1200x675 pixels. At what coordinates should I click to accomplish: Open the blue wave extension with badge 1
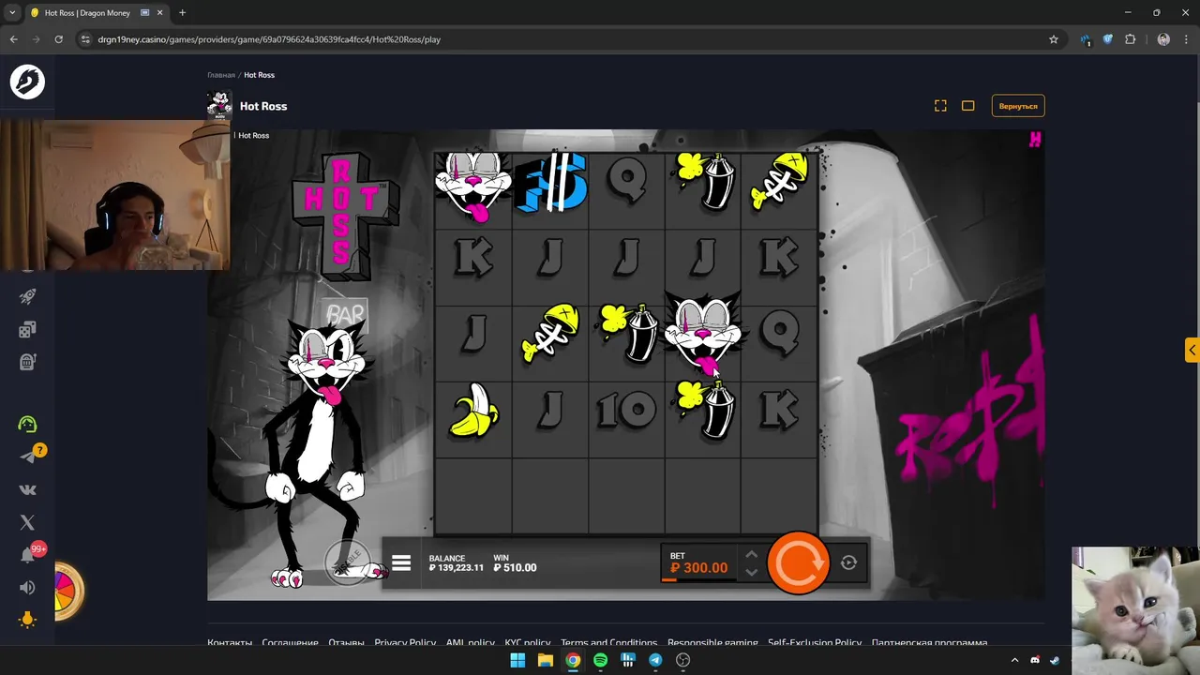point(1086,39)
